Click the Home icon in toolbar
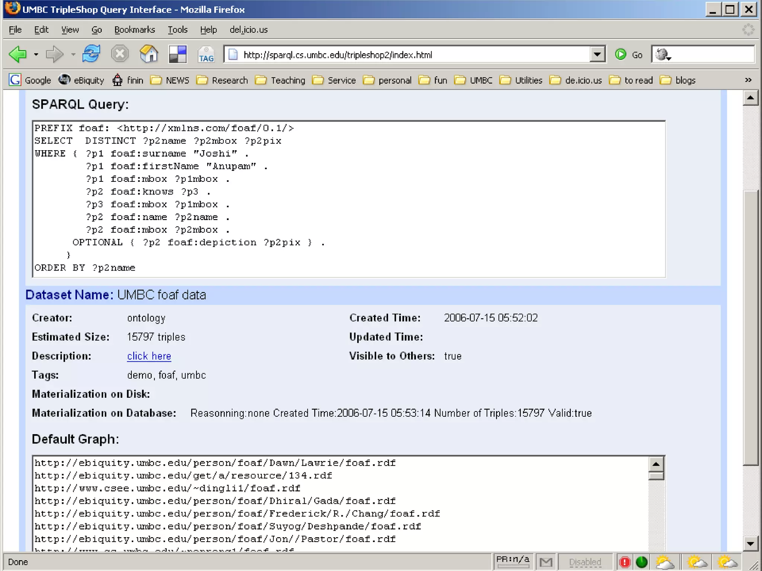 149,54
